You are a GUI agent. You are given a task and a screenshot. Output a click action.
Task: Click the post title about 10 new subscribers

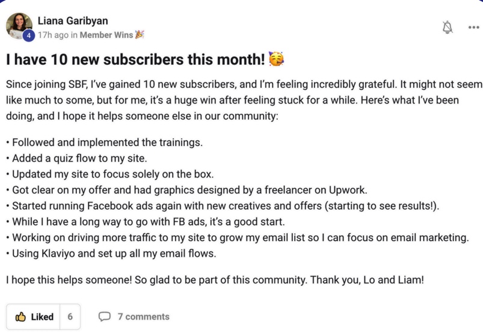point(135,60)
